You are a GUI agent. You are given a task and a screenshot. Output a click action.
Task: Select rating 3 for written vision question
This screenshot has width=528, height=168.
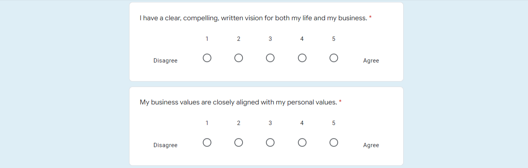click(x=270, y=58)
